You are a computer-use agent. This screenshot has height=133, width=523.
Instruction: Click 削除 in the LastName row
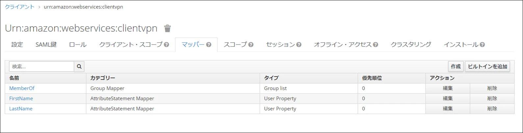coord(492,109)
